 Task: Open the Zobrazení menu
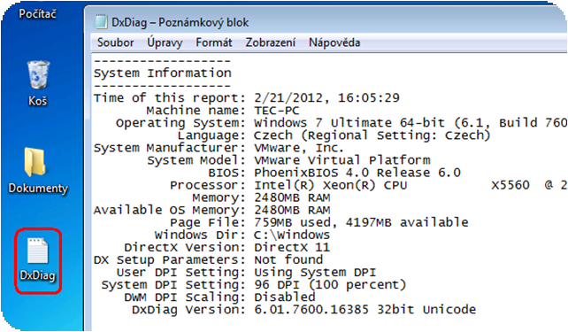click(270, 42)
